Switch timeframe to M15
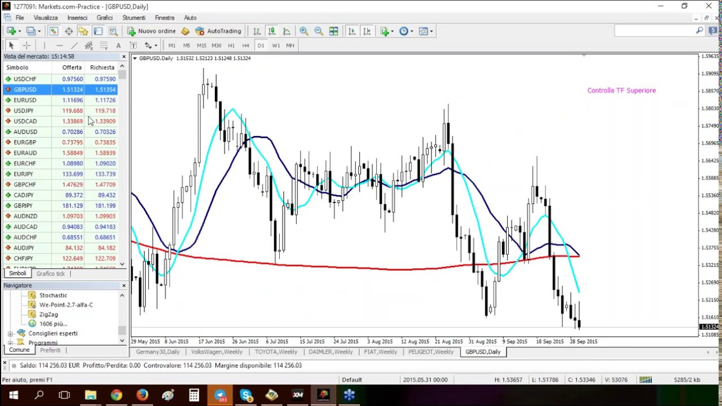 coord(201,45)
